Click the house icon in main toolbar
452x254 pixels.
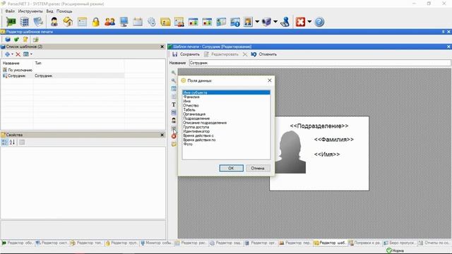(x=68, y=22)
